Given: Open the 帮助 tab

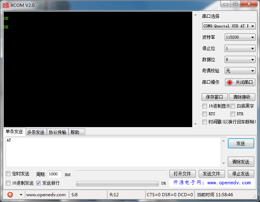Looking at the screenshot, I should pyautogui.click(x=76, y=132).
